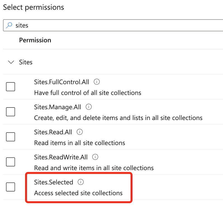Click the Sites group header label
The height and width of the screenshot is (209, 223).
(26, 62)
